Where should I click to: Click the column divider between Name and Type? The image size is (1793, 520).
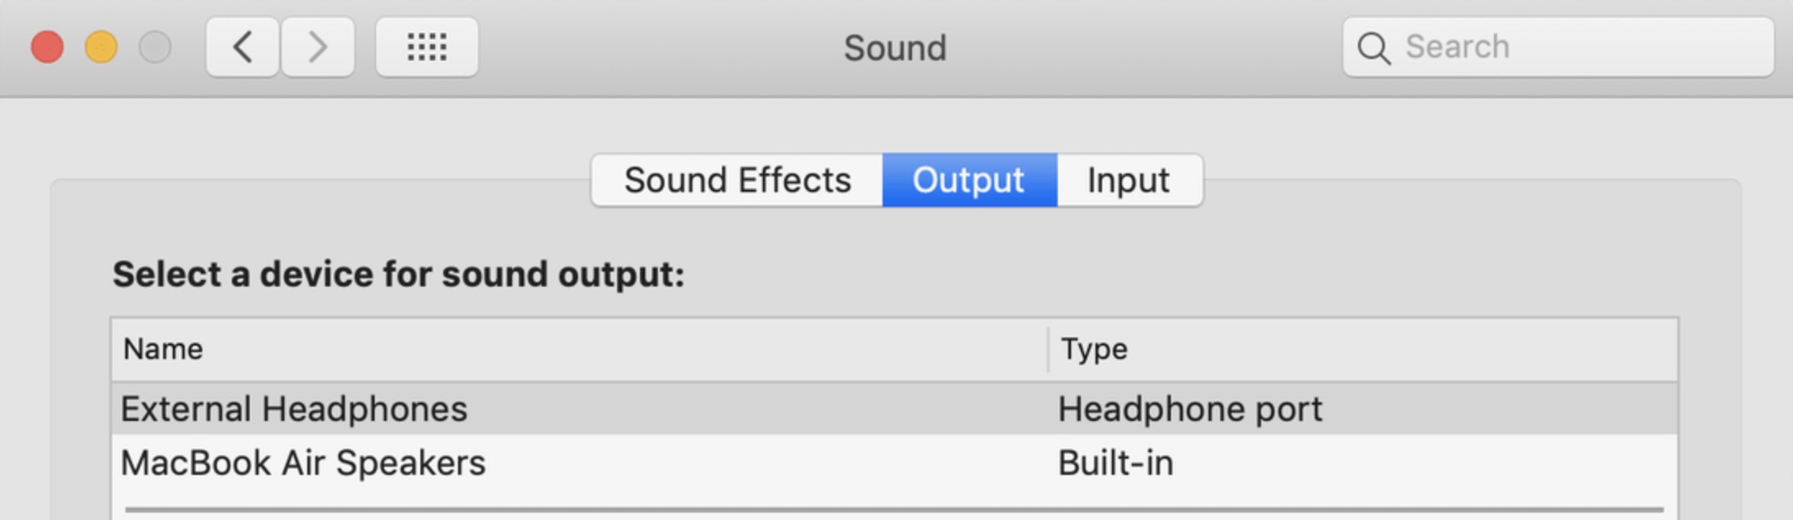click(x=1048, y=350)
